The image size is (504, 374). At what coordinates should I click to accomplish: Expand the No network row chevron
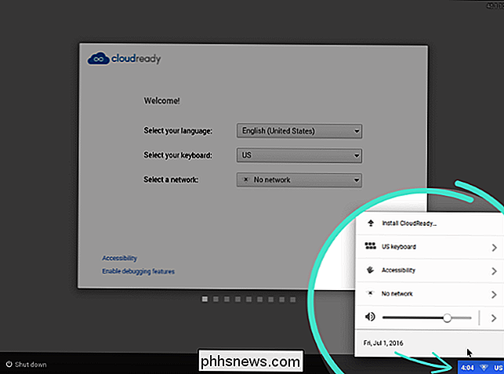coord(494,294)
